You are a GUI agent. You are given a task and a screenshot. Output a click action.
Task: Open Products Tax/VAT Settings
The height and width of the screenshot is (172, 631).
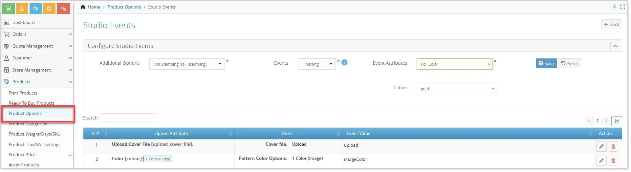click(34, 144)
